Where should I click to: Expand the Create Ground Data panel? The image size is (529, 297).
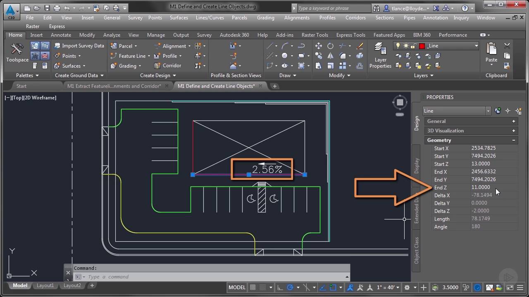(x=79, y=75)
